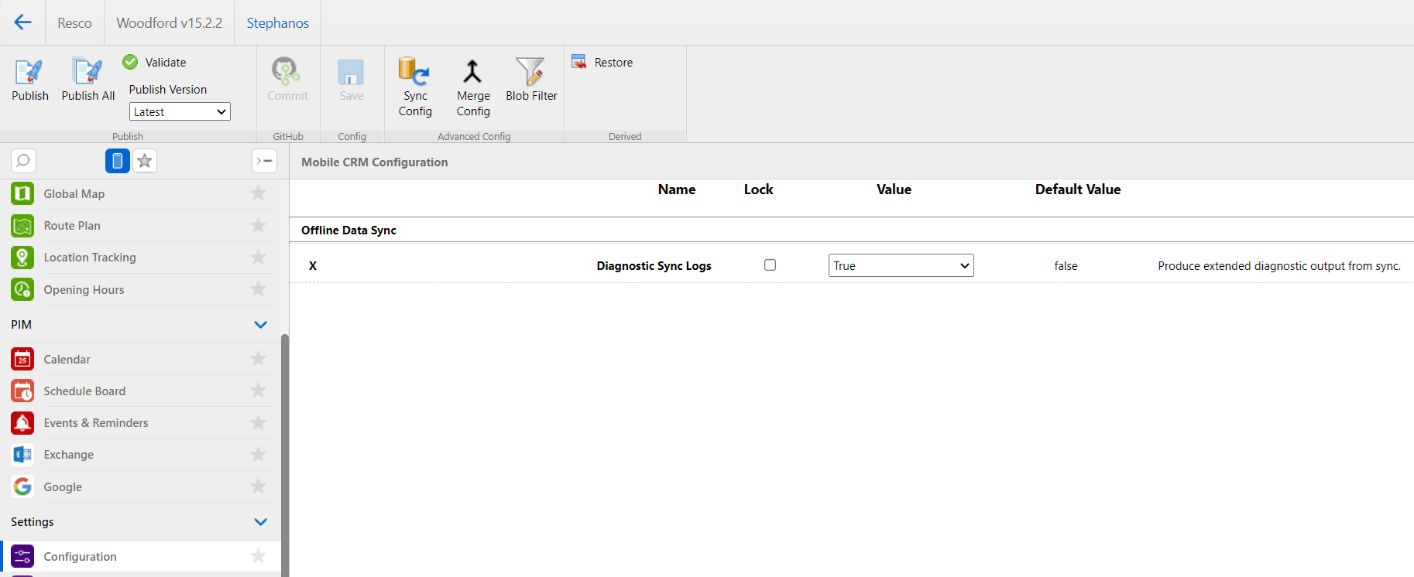1414x577 pixels.
Task: Toggle the favorites filter star button
Action: point(145,161)
